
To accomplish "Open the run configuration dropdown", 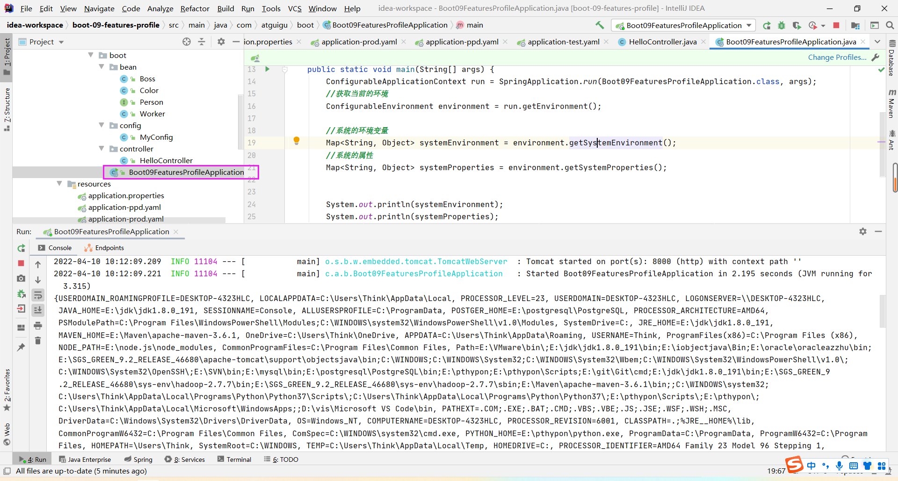I will pos(749,25).
